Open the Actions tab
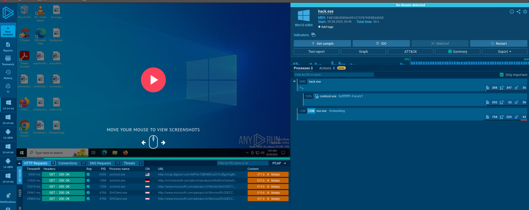This screenshot has height=210, width=529. pyautogui.click(x=327, y=68)
